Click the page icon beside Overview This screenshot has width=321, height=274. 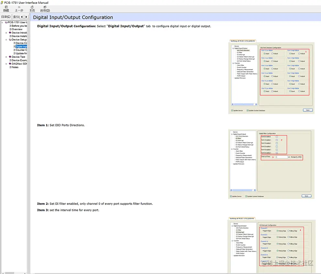pos(10,29)
